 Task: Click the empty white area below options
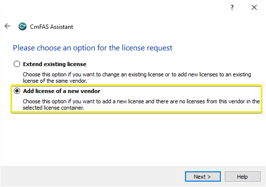[133, 140]
